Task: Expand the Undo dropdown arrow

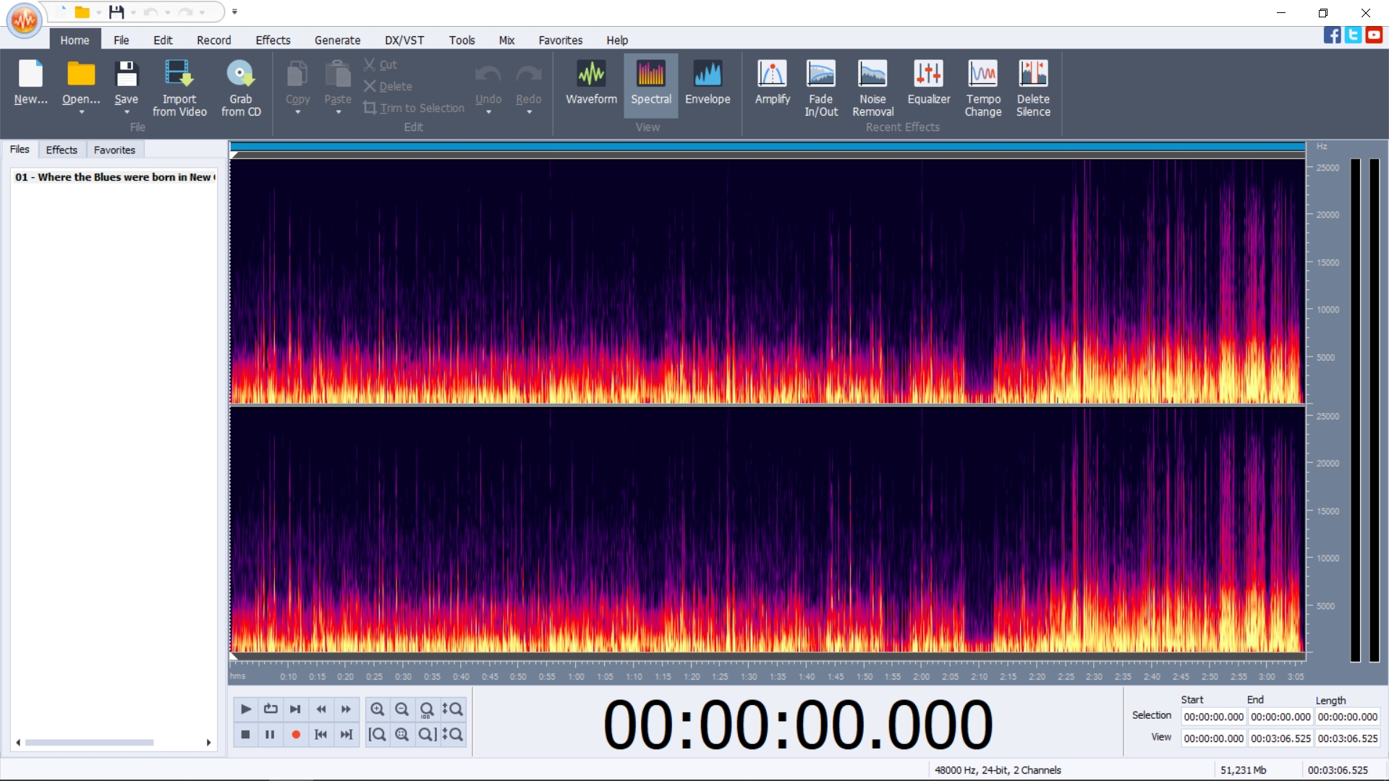Action: click(488, 112)
